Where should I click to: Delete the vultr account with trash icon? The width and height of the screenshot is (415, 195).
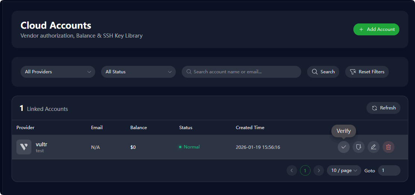click(x=389, y=147)
